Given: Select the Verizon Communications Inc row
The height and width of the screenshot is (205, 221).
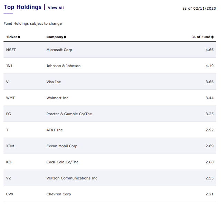Looking at the screenshot, I should click(110, 178).
